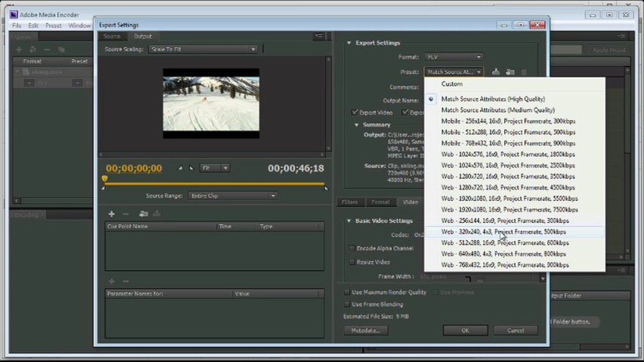The image size is (644, 362).
Task: Enable Use Maximum Render Quality
Action: tap(347, 292)
